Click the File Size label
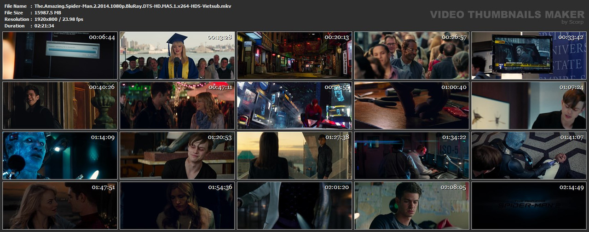Viewport: 589px width, 232px height. (x=14, y=12)
